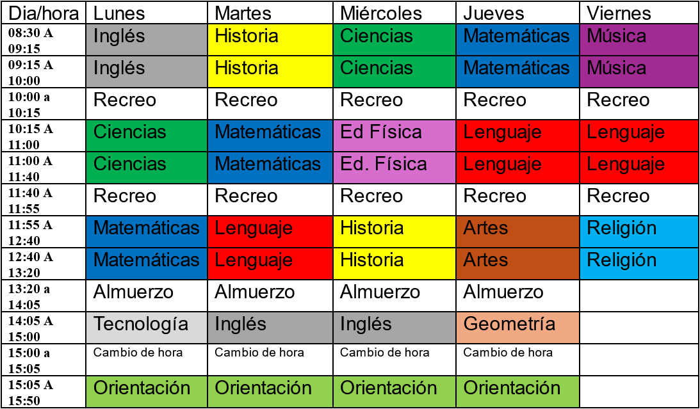This screenshot has height=409, width=700.
Task: Select the 10:00 Recreo cell on Viernes
Action: 639,104
